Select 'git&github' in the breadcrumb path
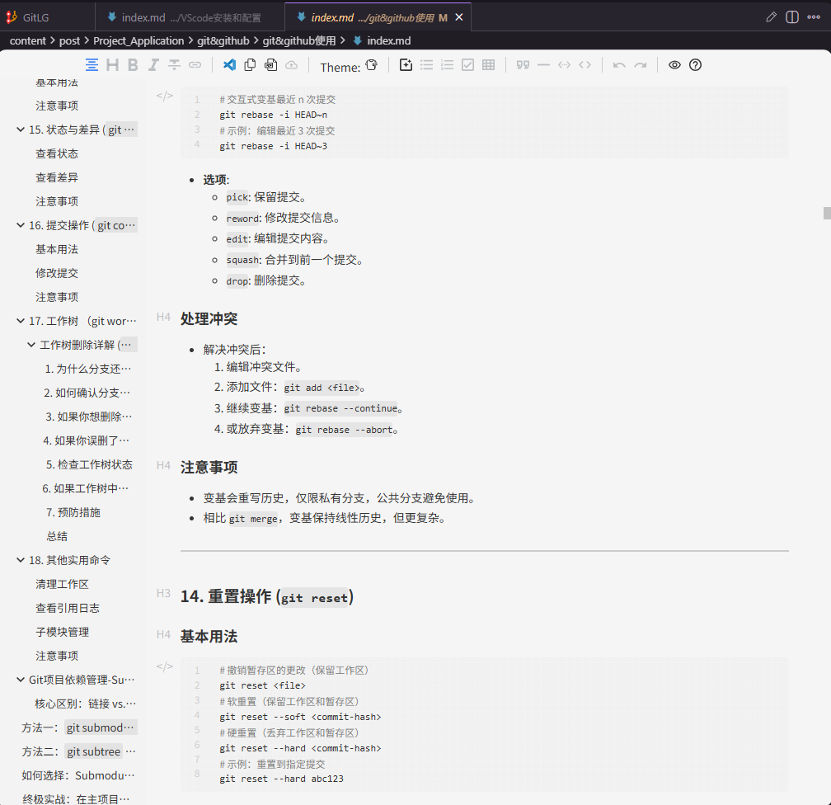Image resolution: width=831 pixels, height=805 pixels. click(x=223, y=40)
